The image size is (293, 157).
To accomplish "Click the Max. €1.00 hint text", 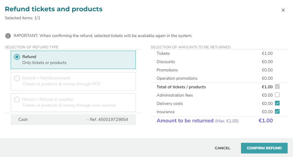I will click(x=227, y=121).
